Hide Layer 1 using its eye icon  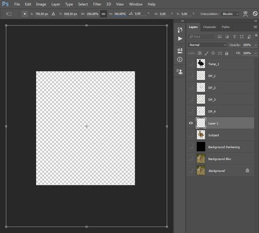pos(191,123)
